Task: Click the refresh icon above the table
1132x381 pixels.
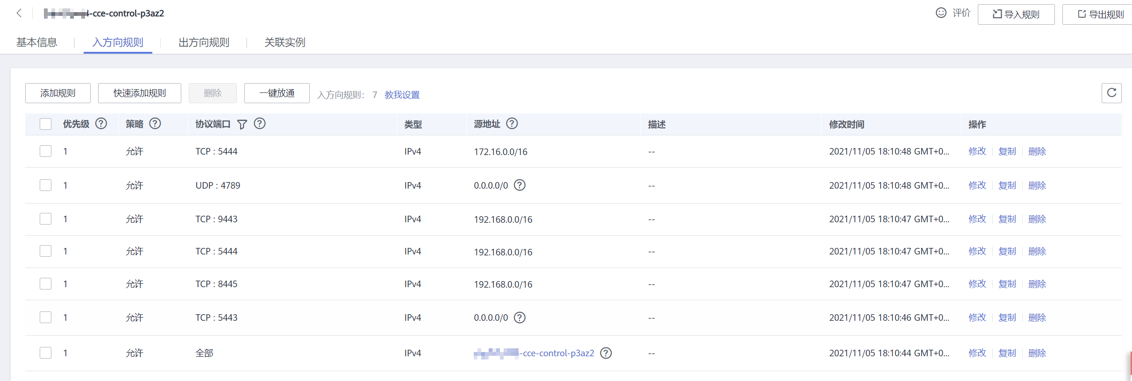Action: pyautogui.click(x=1111, y=93)
